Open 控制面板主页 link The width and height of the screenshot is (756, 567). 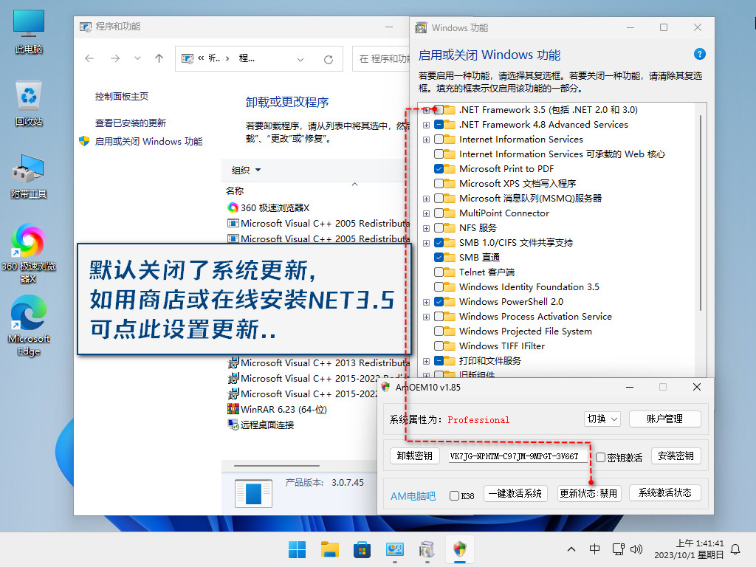tap(122, 97)
